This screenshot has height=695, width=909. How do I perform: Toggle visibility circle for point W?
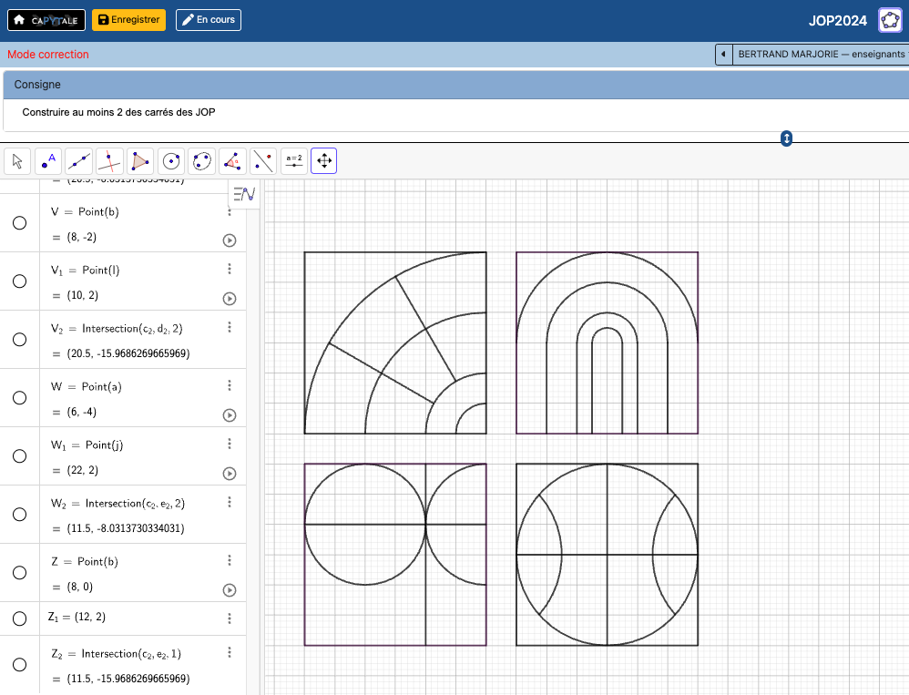(x=19, y=398)
